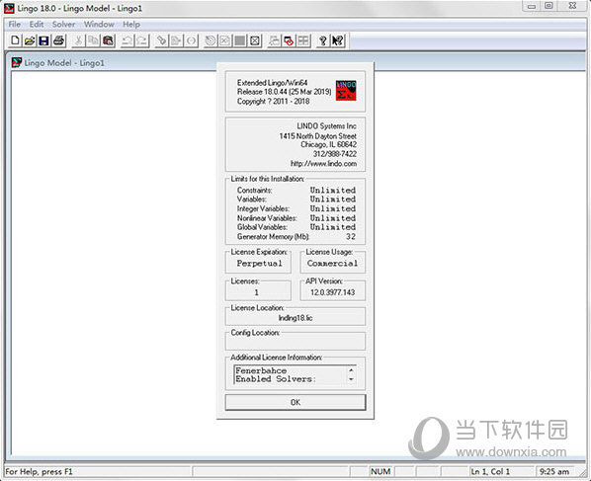Click the Send to Back windows icon
The image size is (591, 481).
(274, 40)
